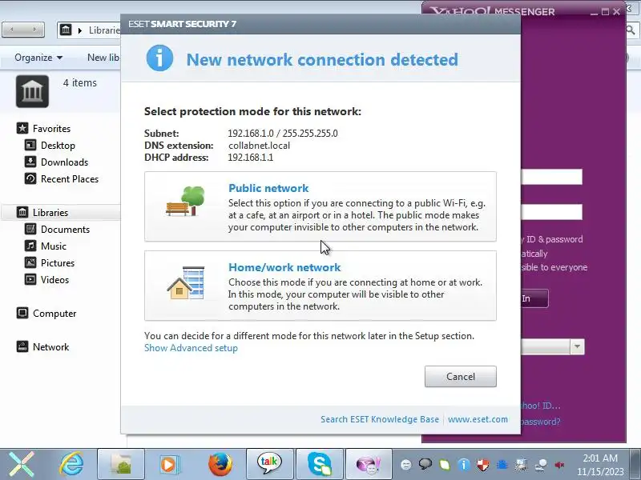Viewport: 641px width, 480px height.
Task: Select Downloads in Explorer sidebar
Action: pos(65,162)
